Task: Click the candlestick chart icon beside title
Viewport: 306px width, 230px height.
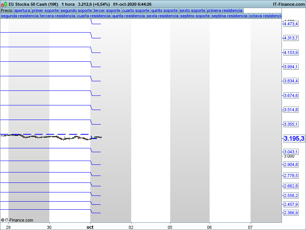Action: [x=4, y=4]
